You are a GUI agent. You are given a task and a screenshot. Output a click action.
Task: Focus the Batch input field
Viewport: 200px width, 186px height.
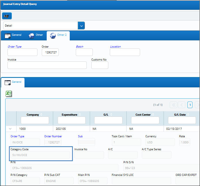click(x=84, y=52)
